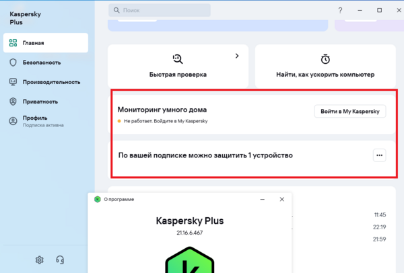Click the monitor icon for Производительность
This screenshot has height=273, width=404.
13,82
